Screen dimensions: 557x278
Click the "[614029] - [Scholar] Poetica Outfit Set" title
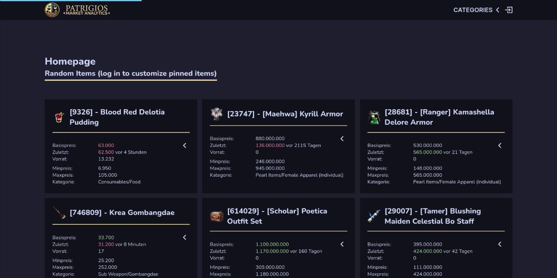pyautogui.click(x=277, y=216)
